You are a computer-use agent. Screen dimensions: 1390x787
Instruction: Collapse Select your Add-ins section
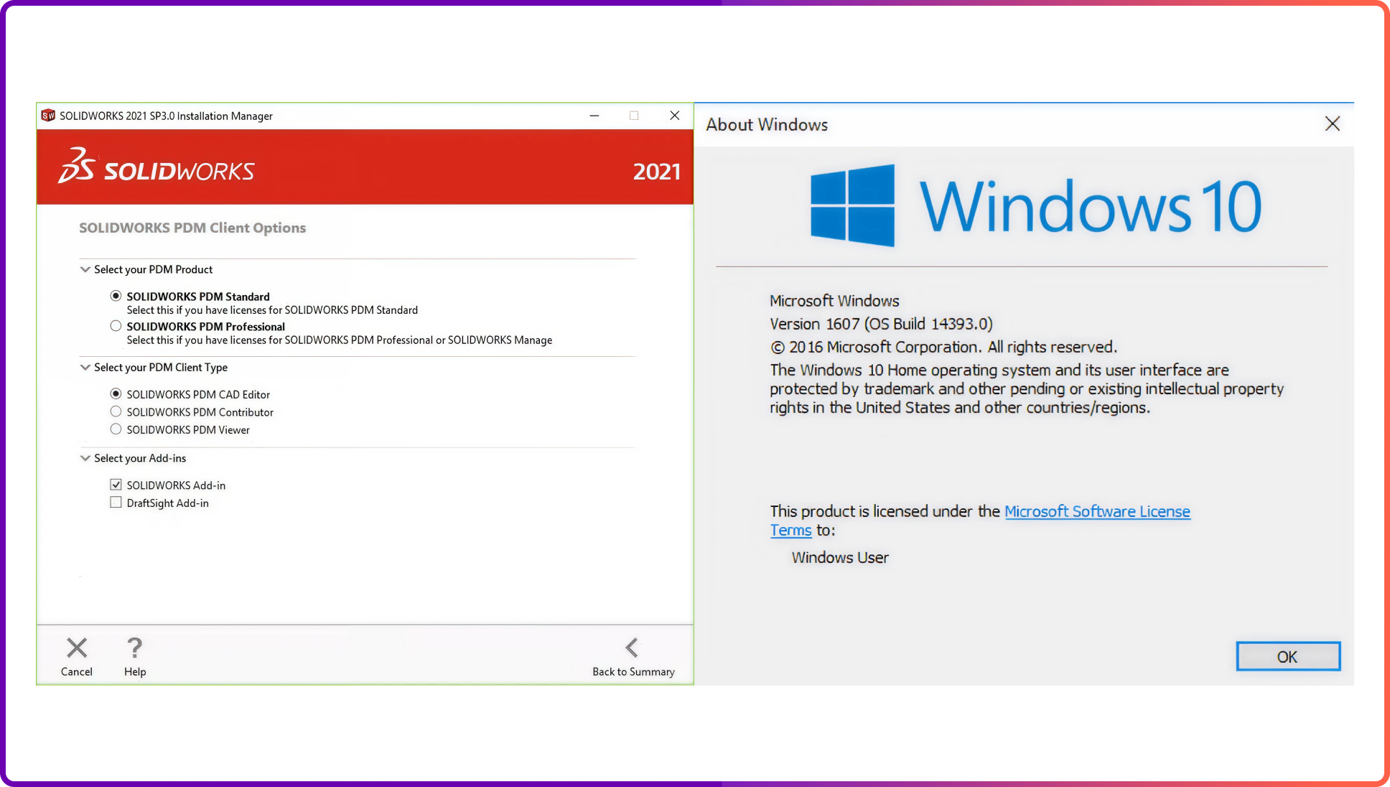pos(85,458)
